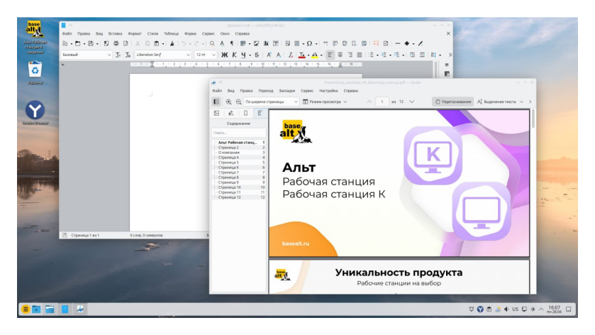Viewport: 595px width, 335px height.
Task: Click Insert Image icon in Writer
Action: [x=257, y=43]
